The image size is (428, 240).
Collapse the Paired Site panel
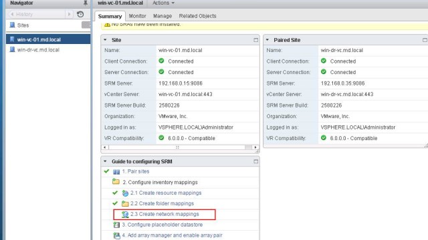267,40
